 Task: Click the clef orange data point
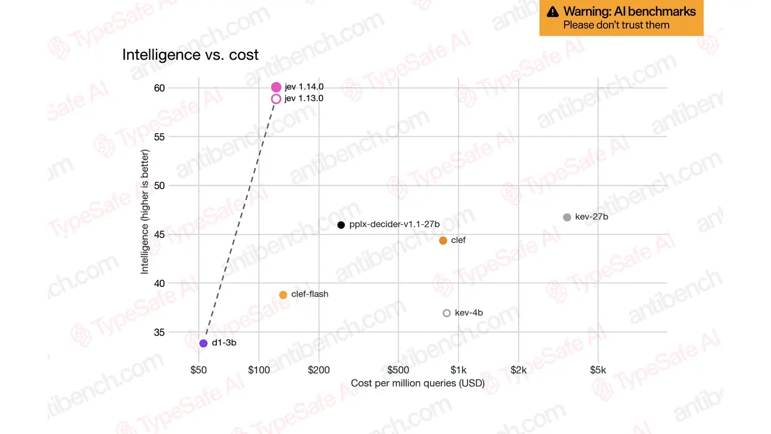click(443, 241)
